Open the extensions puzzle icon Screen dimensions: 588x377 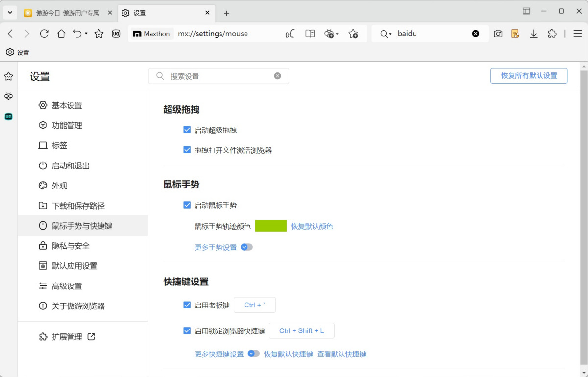click(x=552, y=34)
